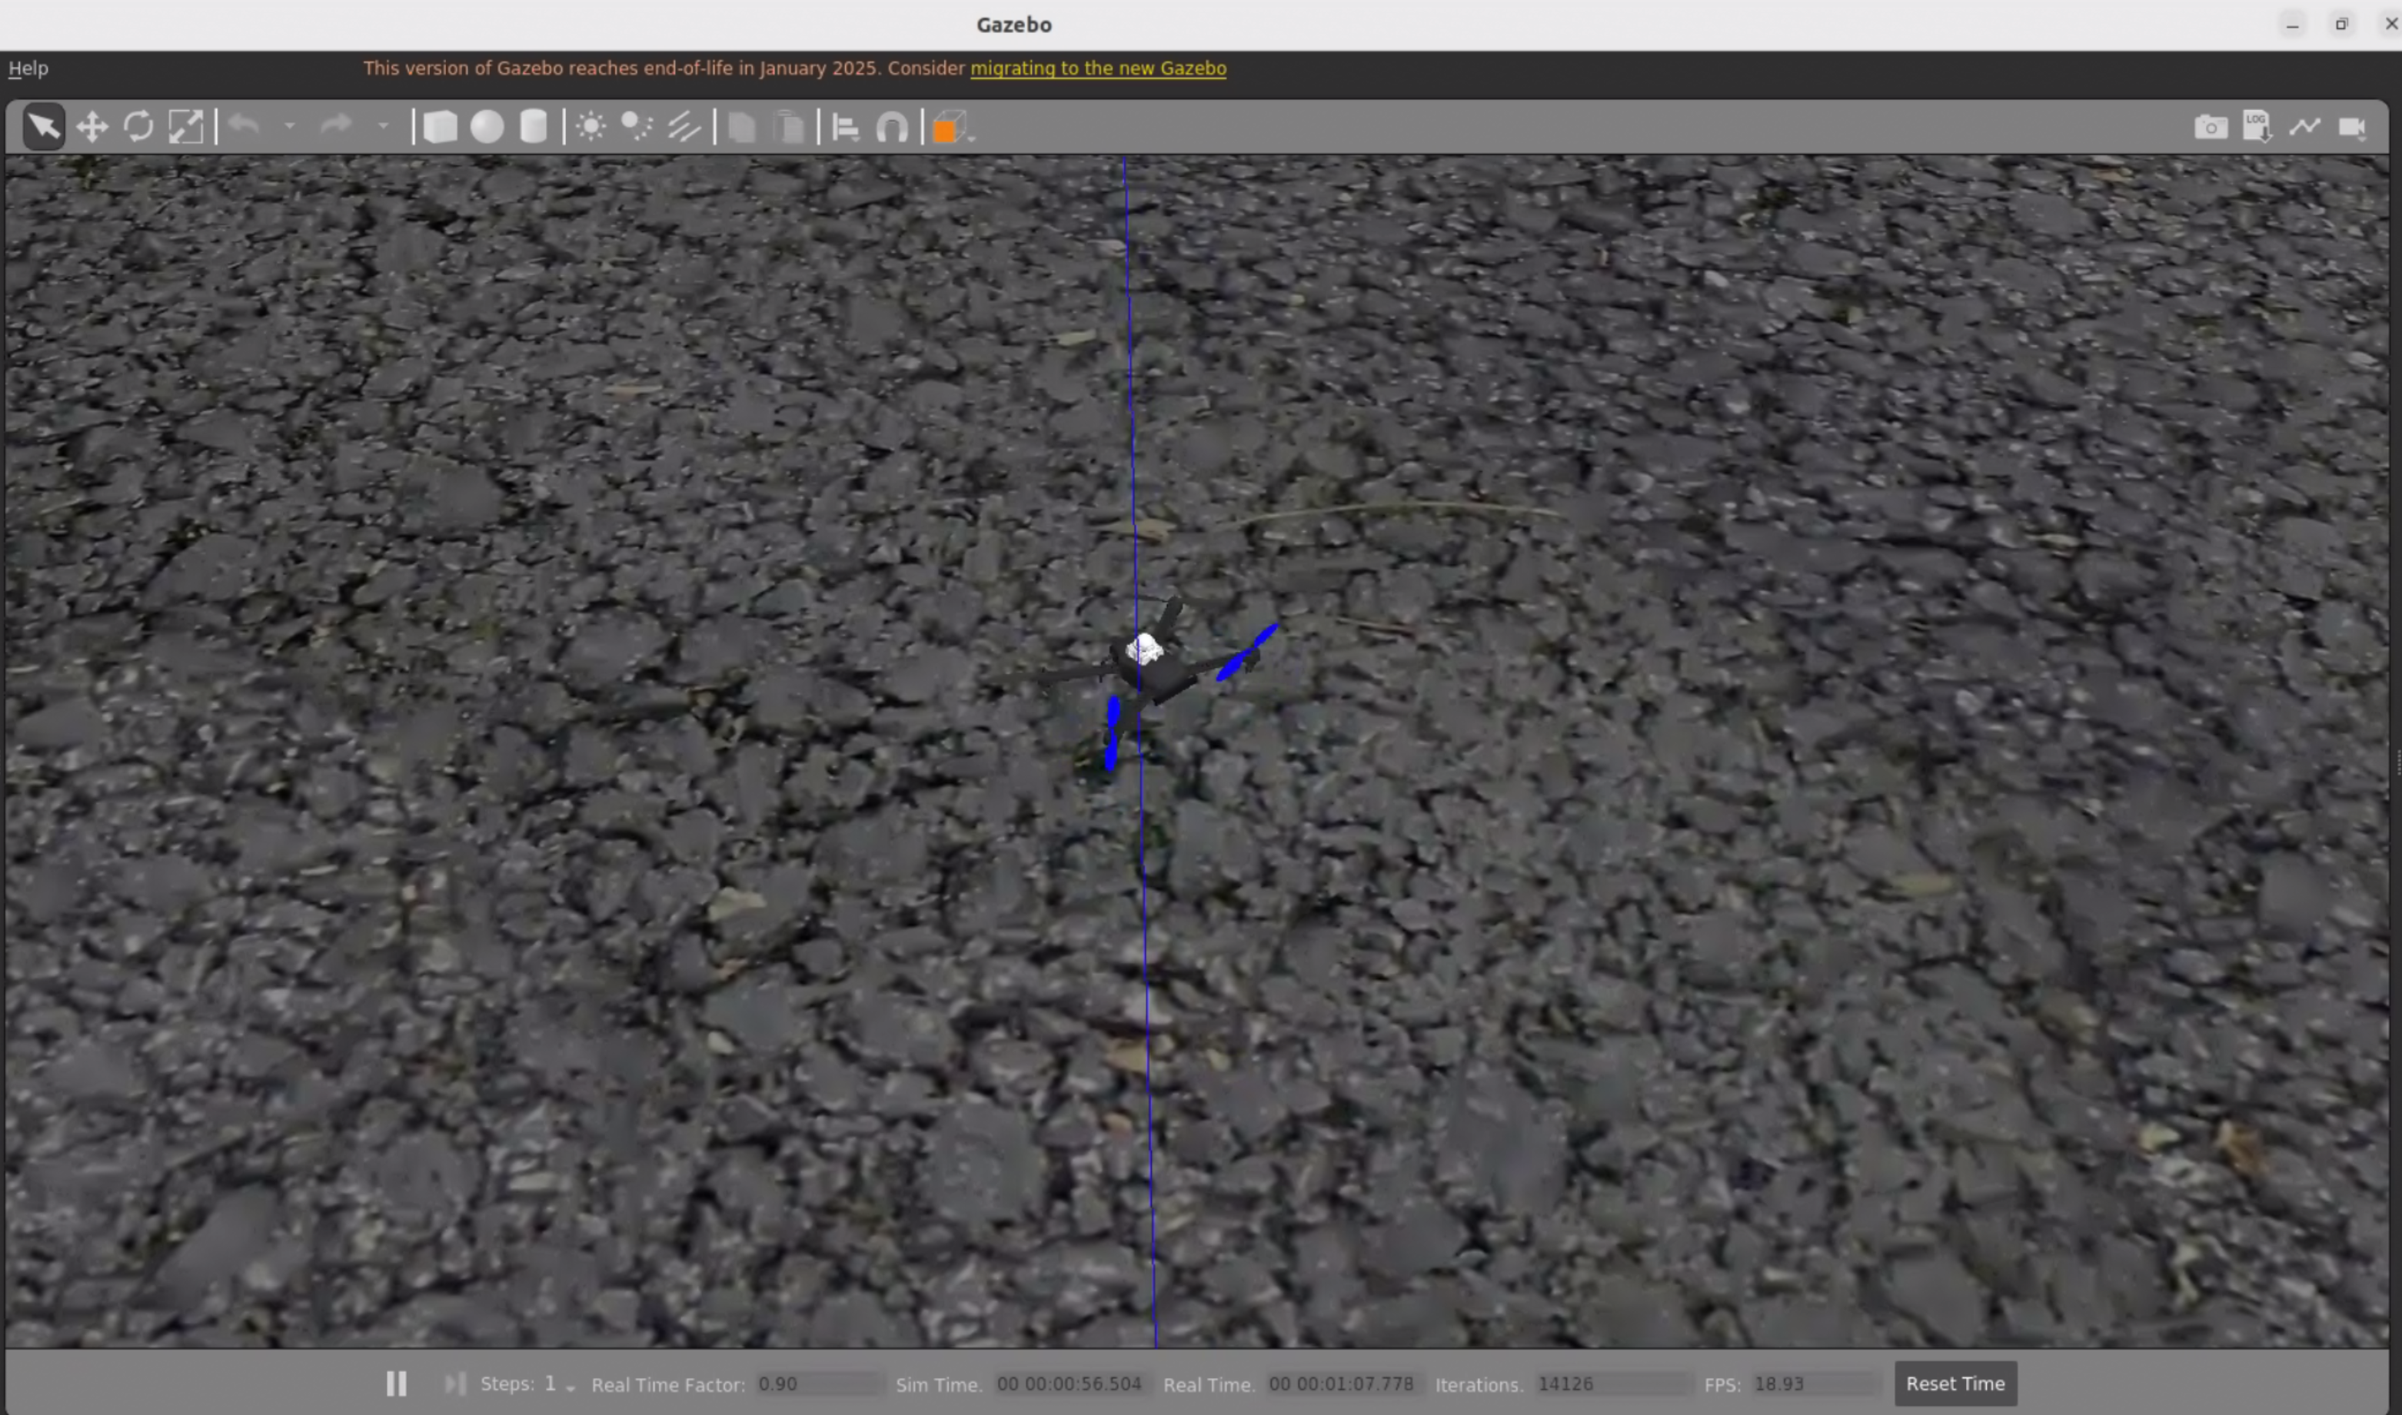
Task: Select the rotate mode tool
Action: click(138, 127)
